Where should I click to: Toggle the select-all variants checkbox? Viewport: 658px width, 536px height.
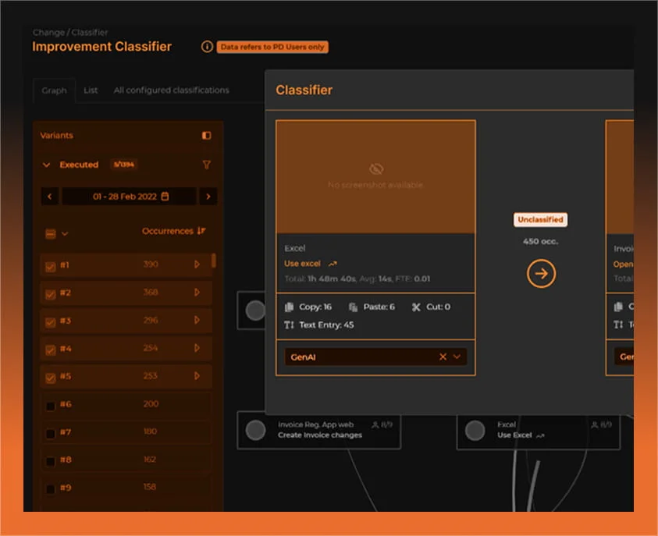tap(51, 233)
